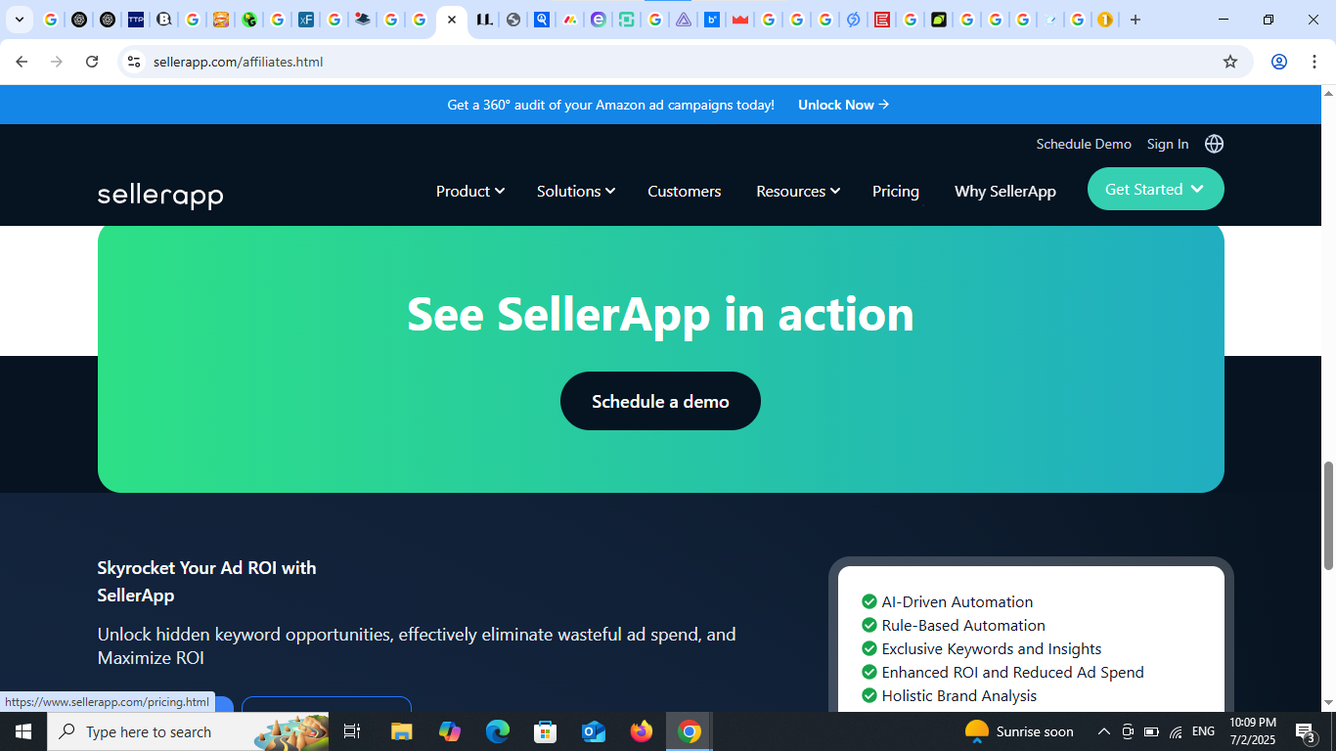This screenshot has width=1336, height=751.
Task: Show hidden system tray icons
Action: point(1103,731)
